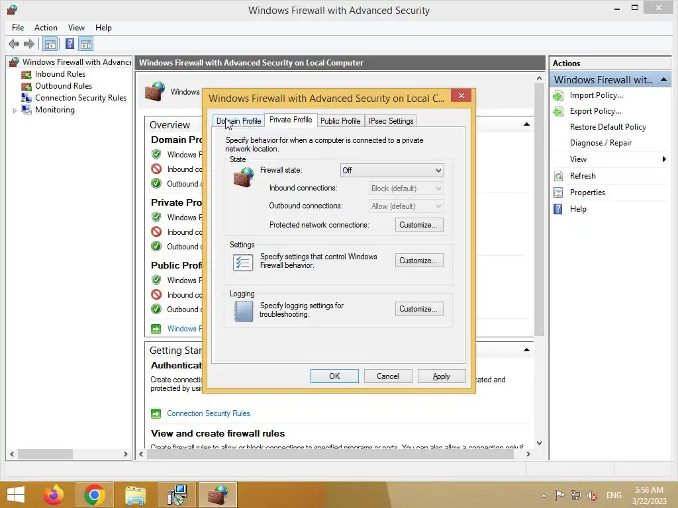The width and height of the screenshot is (678, 508).
Task: Open the Help menu
Action: pos(103,28)
